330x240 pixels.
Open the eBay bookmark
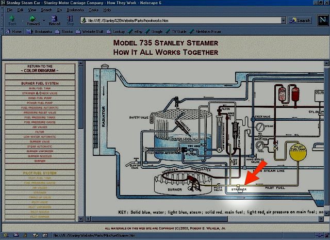point(135,31)
